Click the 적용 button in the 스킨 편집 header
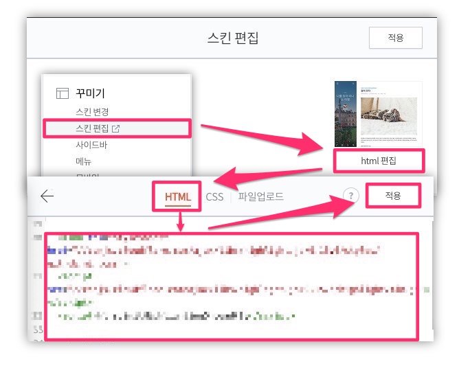The width and height of the screenshot is (459, 366). click(x=396, y=38)
